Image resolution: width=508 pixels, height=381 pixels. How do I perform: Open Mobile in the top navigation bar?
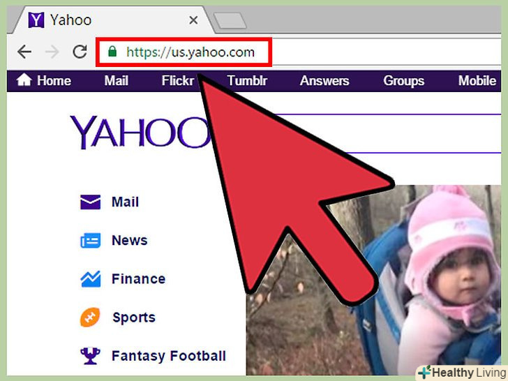coord(477,81)
